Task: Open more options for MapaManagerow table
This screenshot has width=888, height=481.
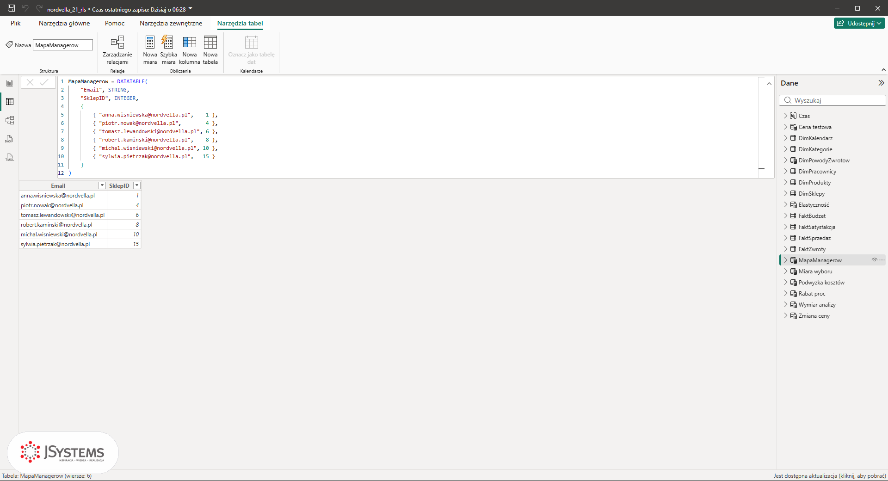Action: (x=882, y=260)
